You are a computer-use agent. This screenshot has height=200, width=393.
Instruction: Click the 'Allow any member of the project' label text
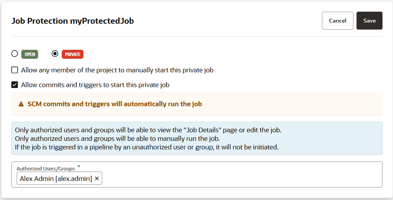coord(117,70)
